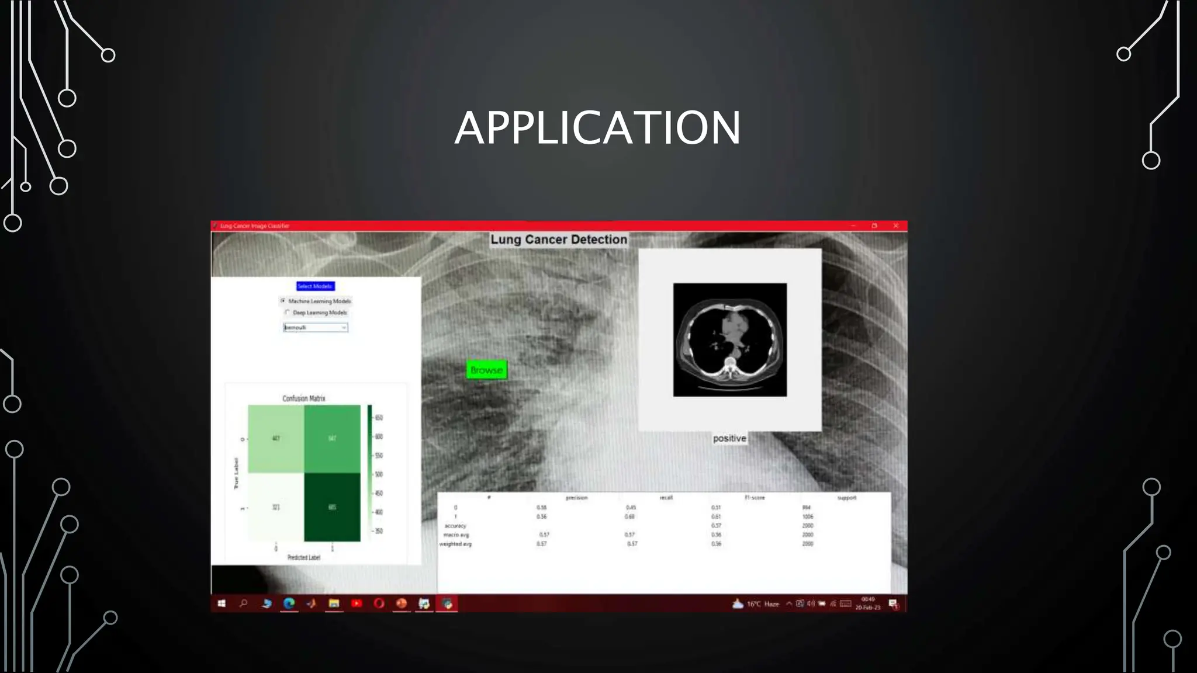Open File Explorer taskbar icon
Viewport: 1197px width, 673px height.
(334, 603)
